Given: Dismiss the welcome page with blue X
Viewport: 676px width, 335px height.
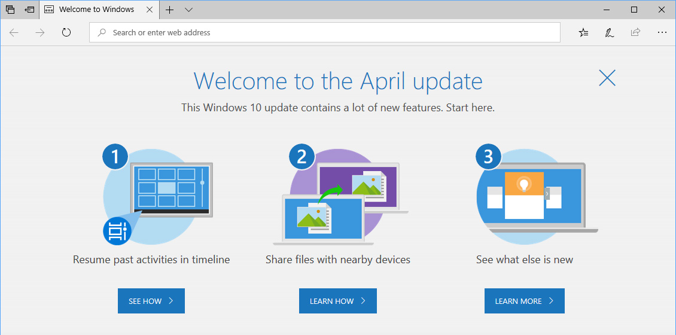Looking at the screenshot, I should click(x=607, y=78).
